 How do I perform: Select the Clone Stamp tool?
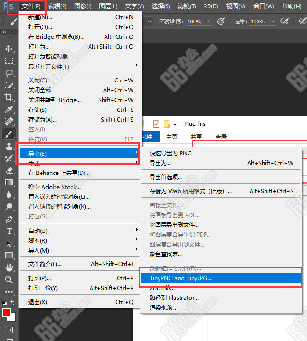(9, 146)
